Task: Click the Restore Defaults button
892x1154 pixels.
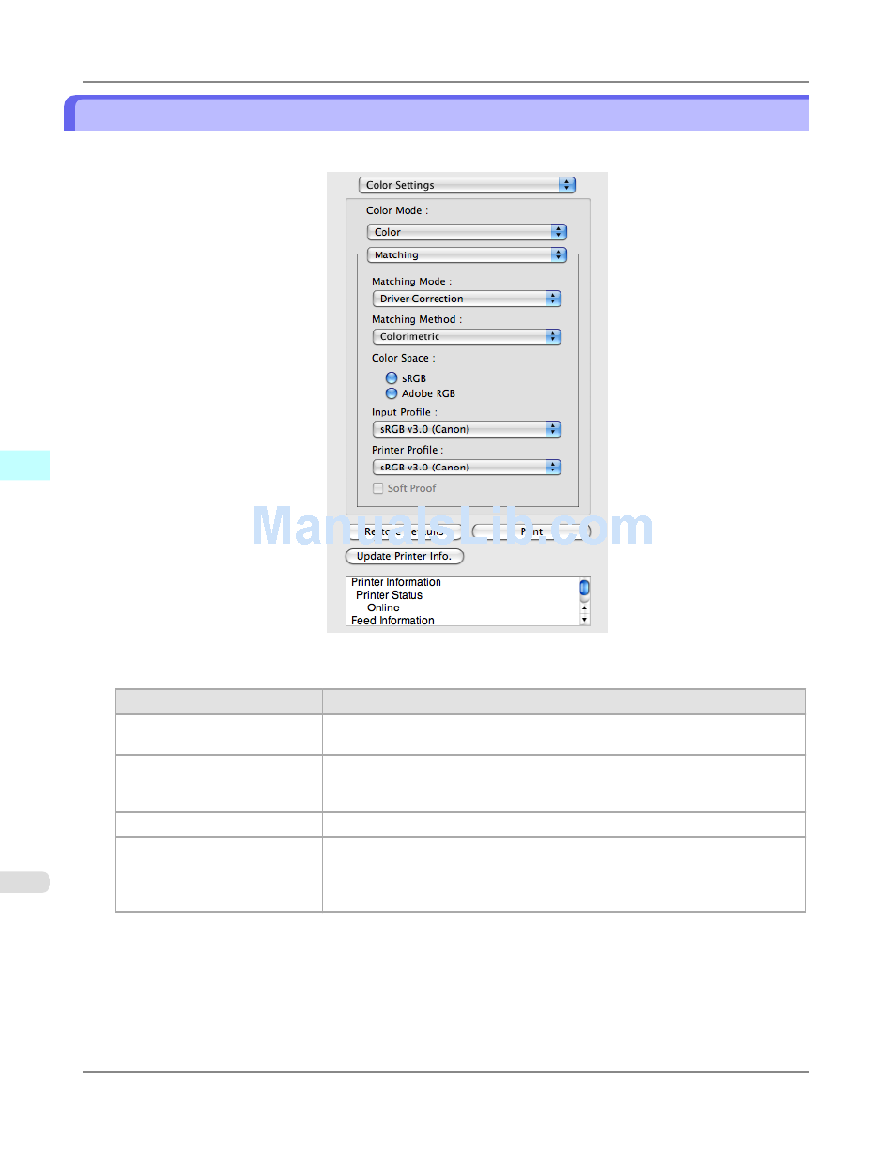Action: pos(405,531)
